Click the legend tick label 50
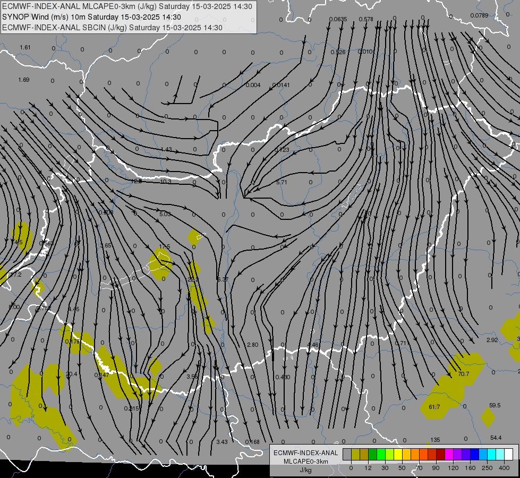 coord(402,468)
